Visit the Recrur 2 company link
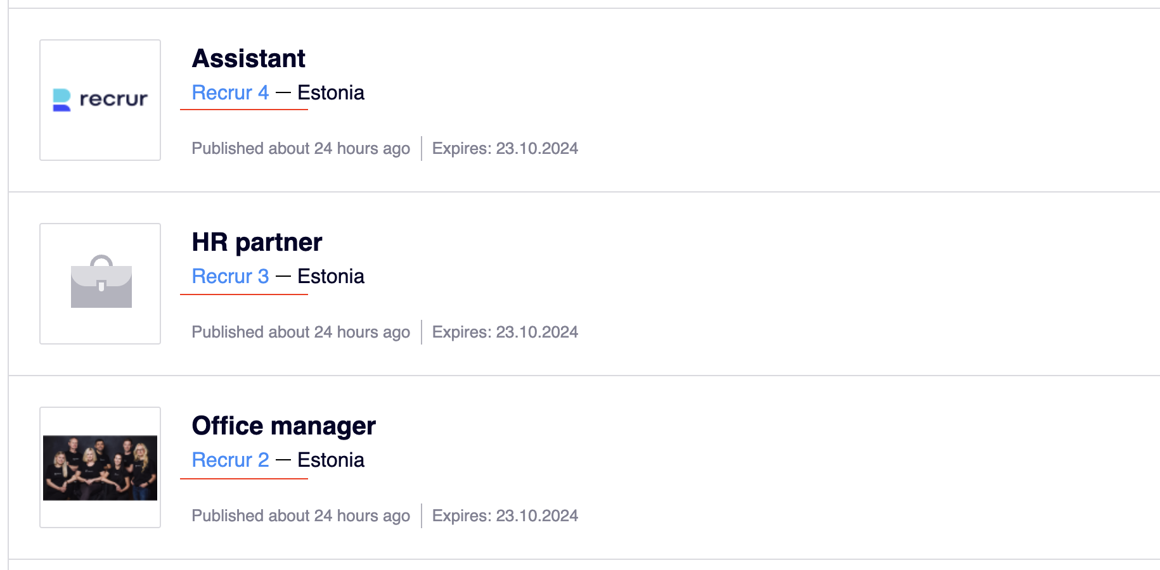 pos(230,460)
